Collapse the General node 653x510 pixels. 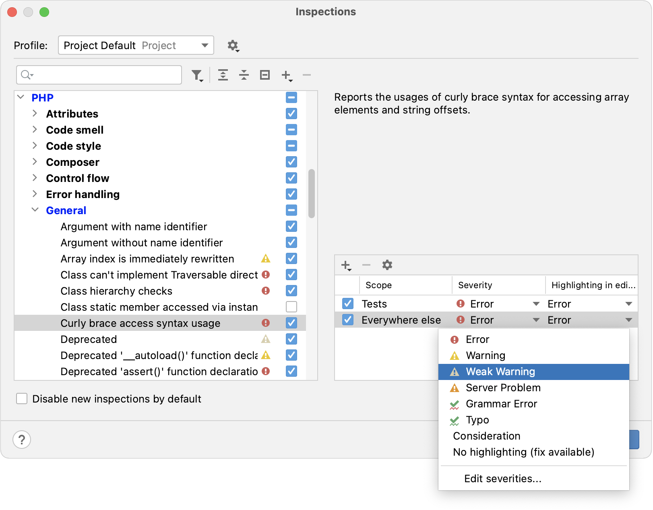[35, 210]
